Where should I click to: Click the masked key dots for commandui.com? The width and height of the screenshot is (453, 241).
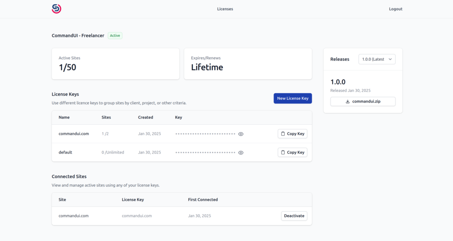coord(205,134)
